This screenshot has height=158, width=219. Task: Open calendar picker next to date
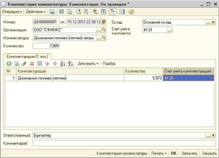(x=104, y=22)
